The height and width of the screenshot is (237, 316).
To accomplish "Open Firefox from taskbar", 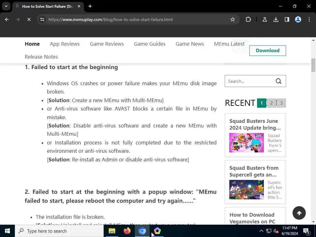I will click(x=127, y=231).
